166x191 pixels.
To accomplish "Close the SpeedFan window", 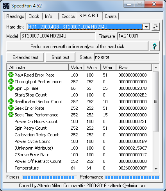I will 154,4.
